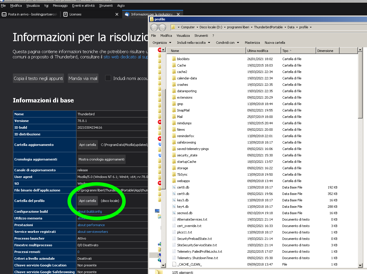
Task: Expand the Organizza dropdown menu
Action: [170, 43]
